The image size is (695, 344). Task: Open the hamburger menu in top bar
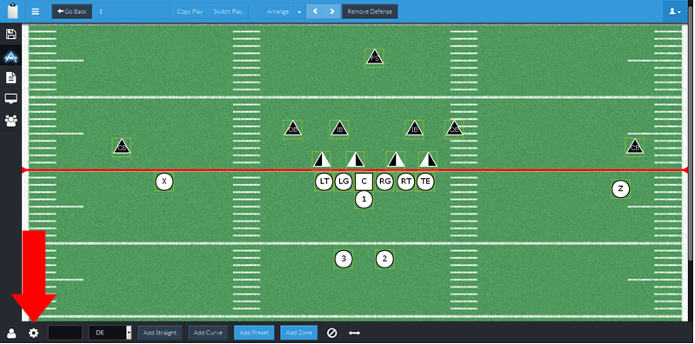point(35,11)
